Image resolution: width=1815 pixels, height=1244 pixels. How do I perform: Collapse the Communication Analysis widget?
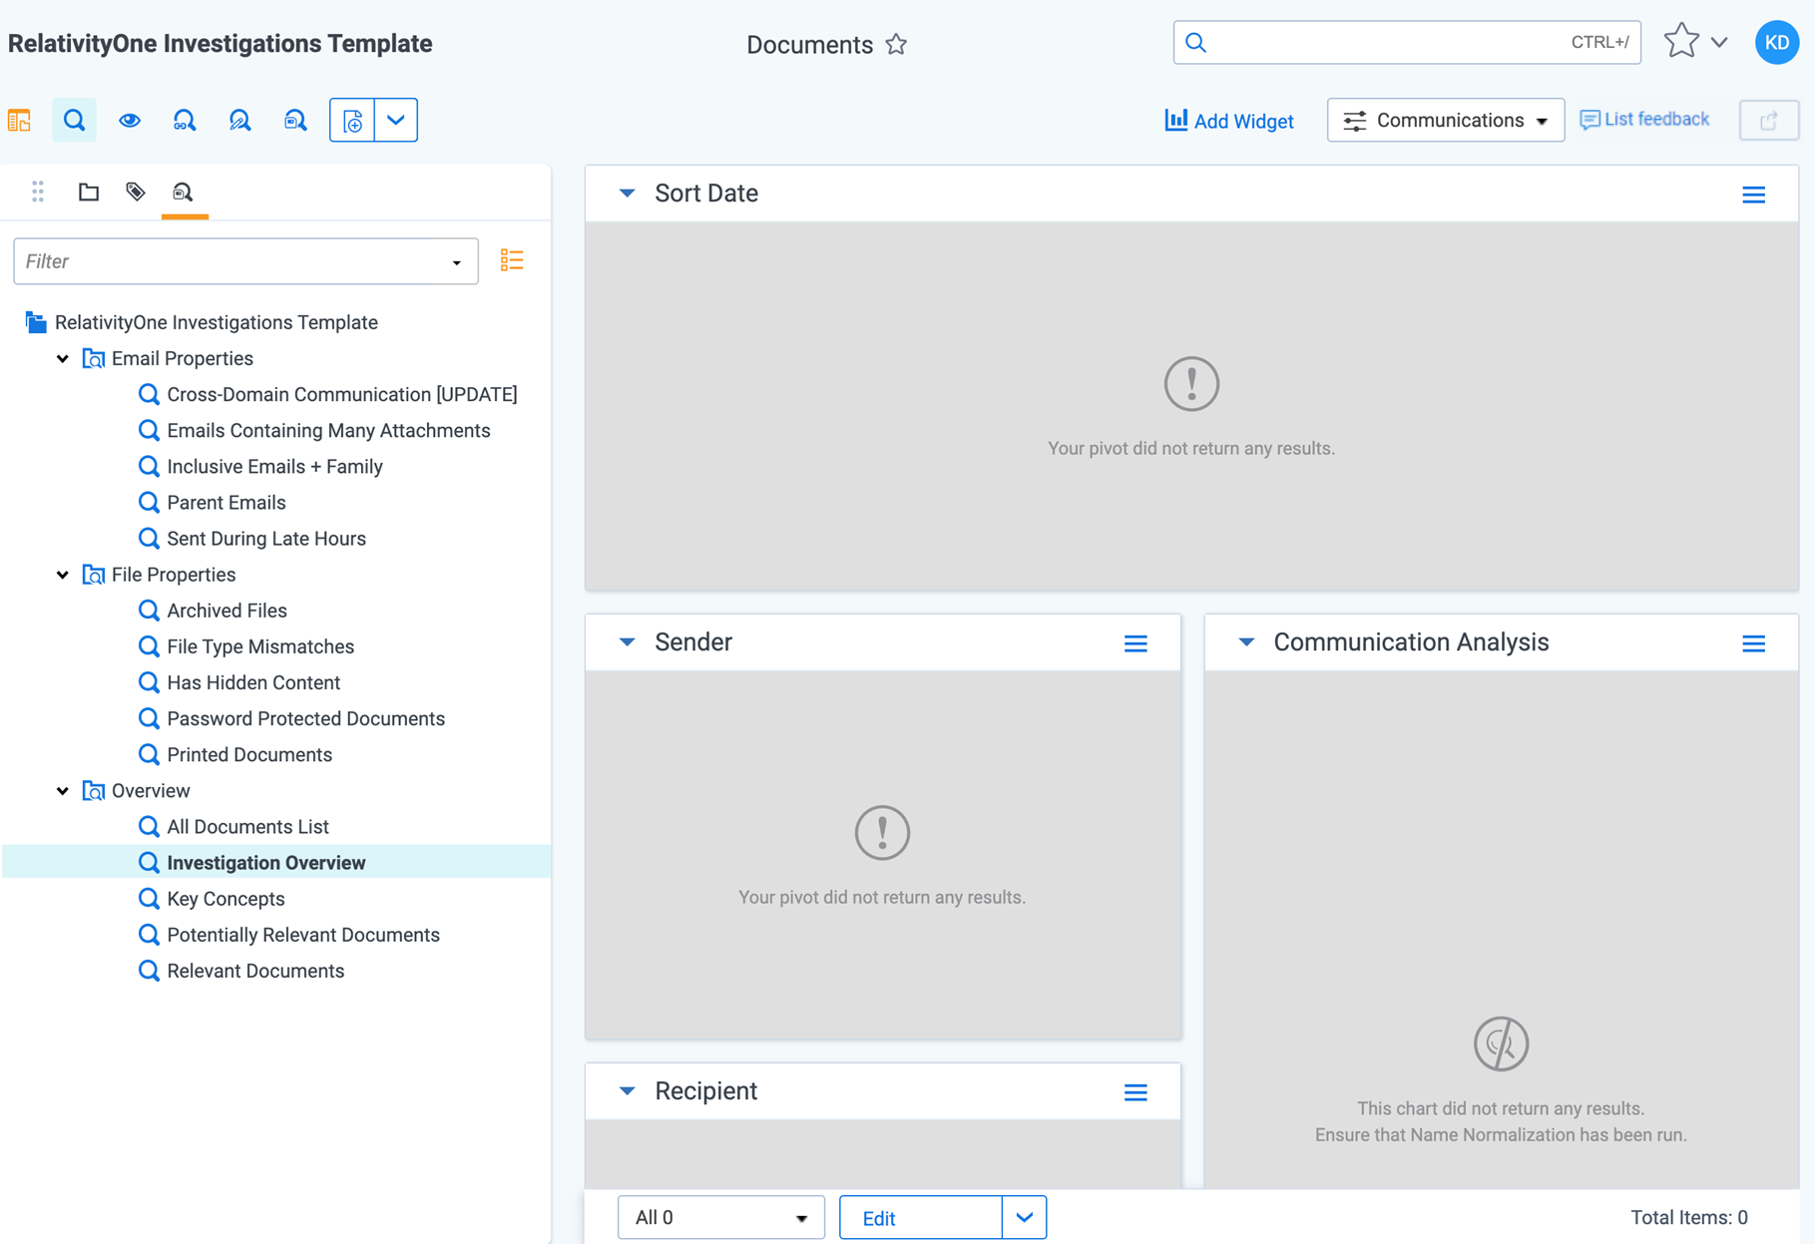[x=1246, y=642]
